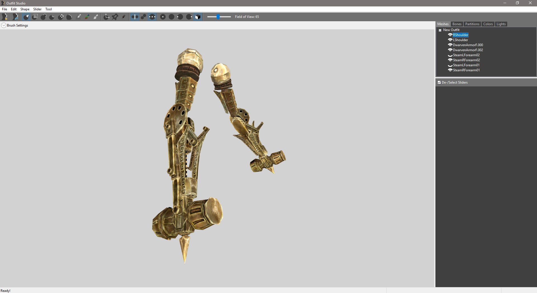537x293 pixels.
Task: Click the Load Project toolbar icon
Action: coord(15,17)
